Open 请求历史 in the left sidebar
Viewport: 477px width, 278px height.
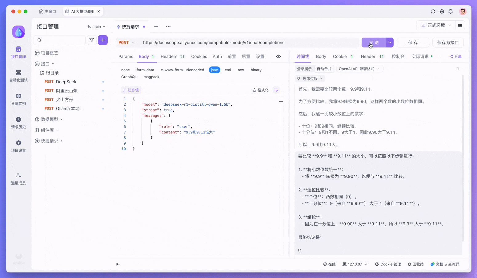pyautogui.click(x=18, y=122)
